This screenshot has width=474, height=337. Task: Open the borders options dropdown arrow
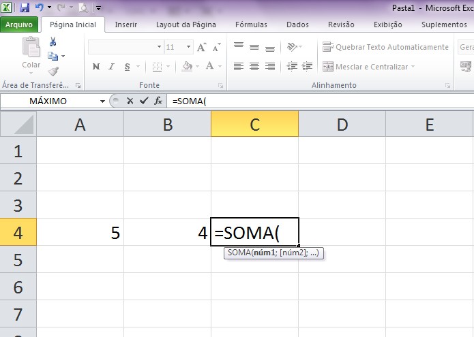[168, 66]
